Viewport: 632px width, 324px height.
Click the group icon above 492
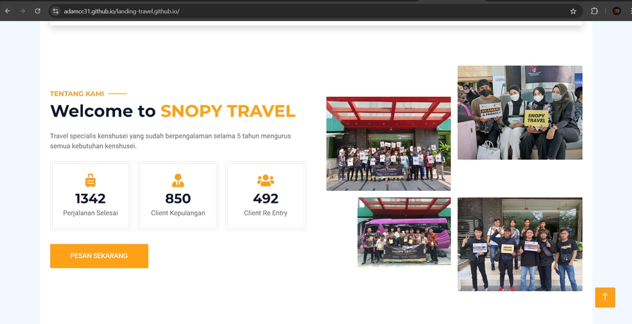click(265, 180)
